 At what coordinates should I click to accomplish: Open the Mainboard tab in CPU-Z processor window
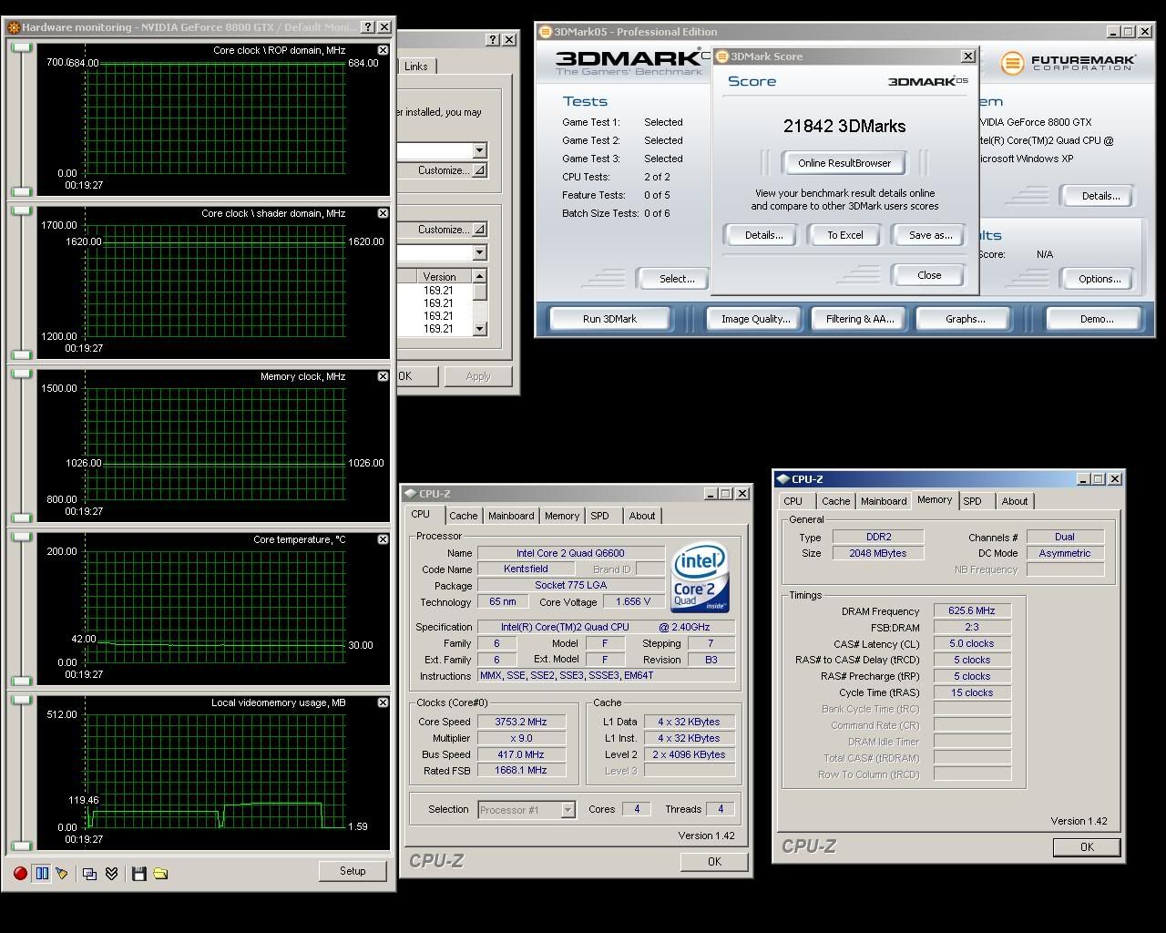[x=511, y=516]
